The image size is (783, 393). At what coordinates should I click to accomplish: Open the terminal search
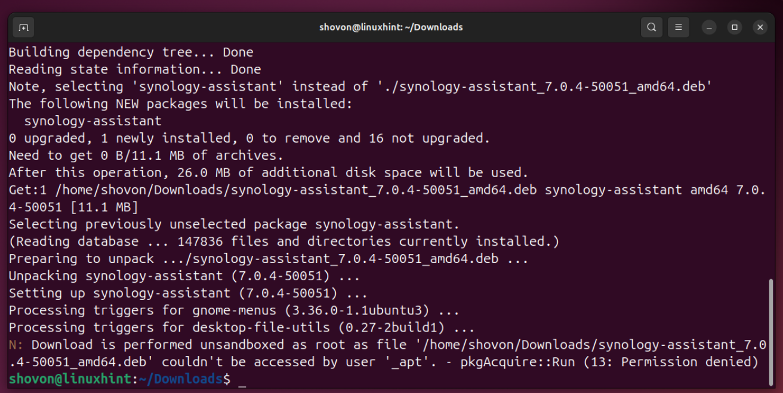[x=652, y=27]
